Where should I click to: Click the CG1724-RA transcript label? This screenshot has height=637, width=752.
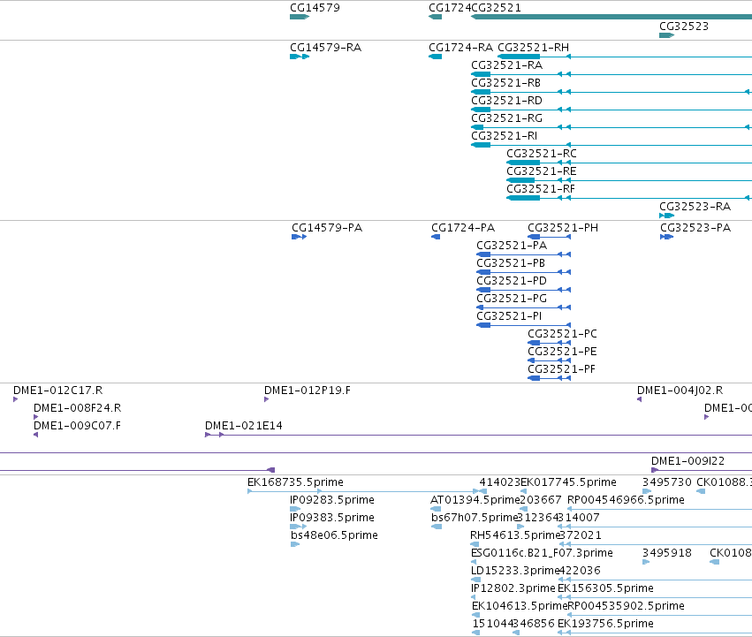(460, 48)
